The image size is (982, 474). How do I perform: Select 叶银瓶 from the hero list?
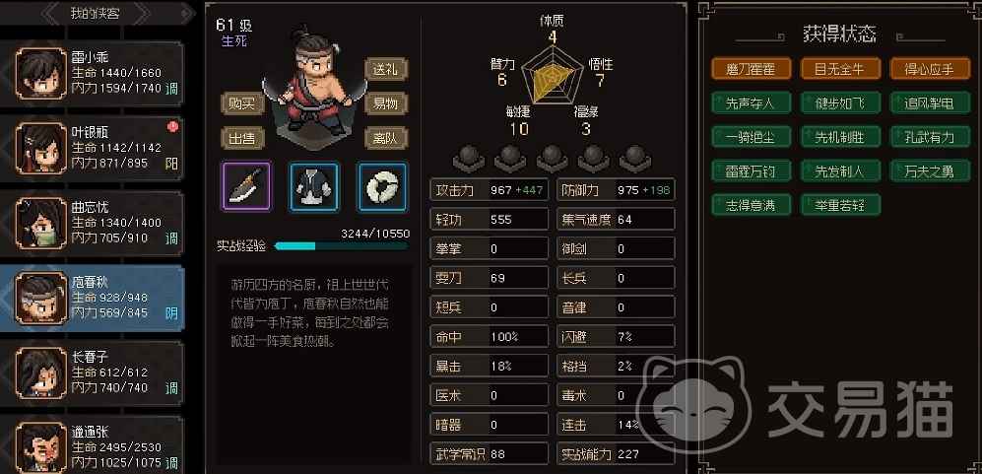[93, 148]
